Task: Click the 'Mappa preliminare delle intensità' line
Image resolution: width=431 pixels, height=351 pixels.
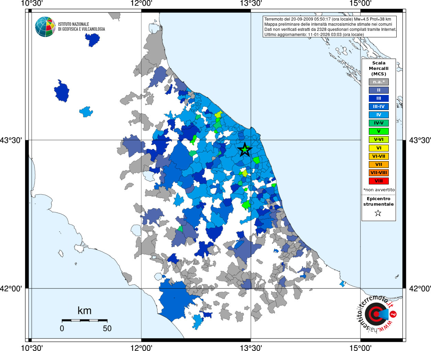Action: coord(328,24)
